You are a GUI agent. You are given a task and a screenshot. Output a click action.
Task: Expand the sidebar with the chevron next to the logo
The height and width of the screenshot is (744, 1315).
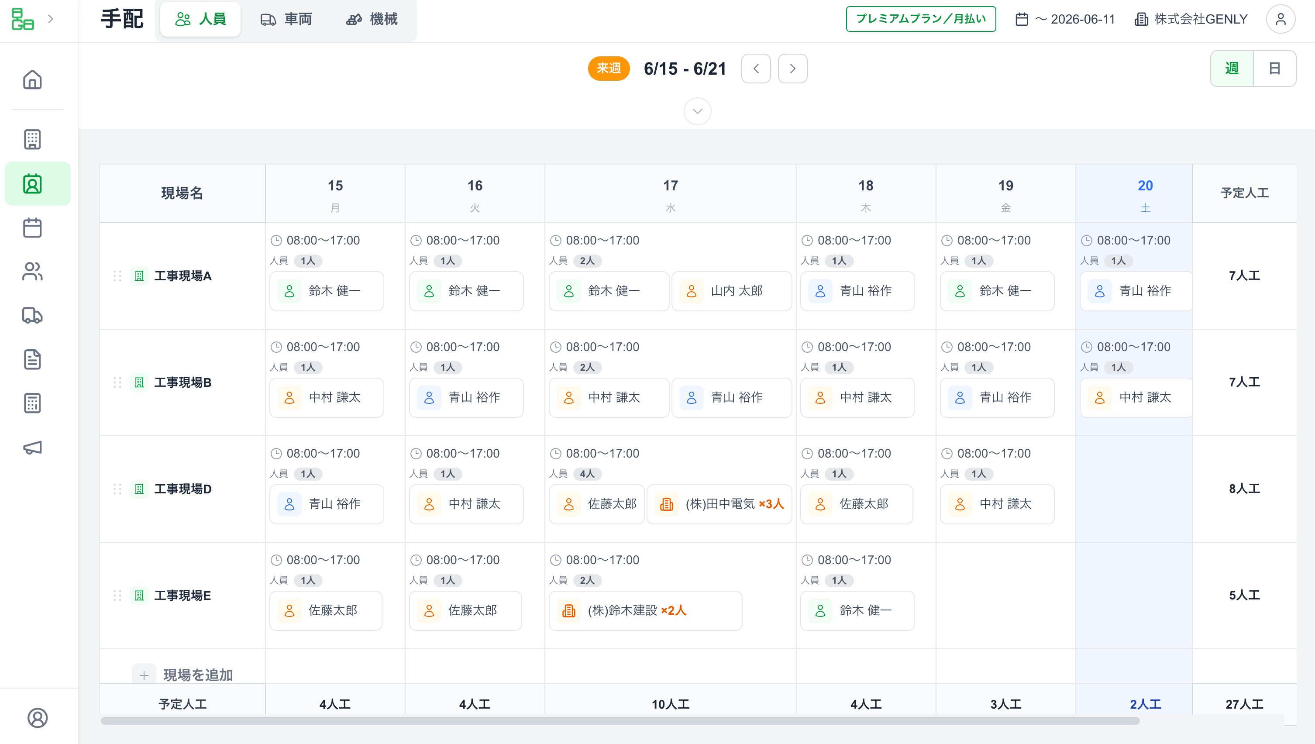pyautogui.click(x=51, y=19)
